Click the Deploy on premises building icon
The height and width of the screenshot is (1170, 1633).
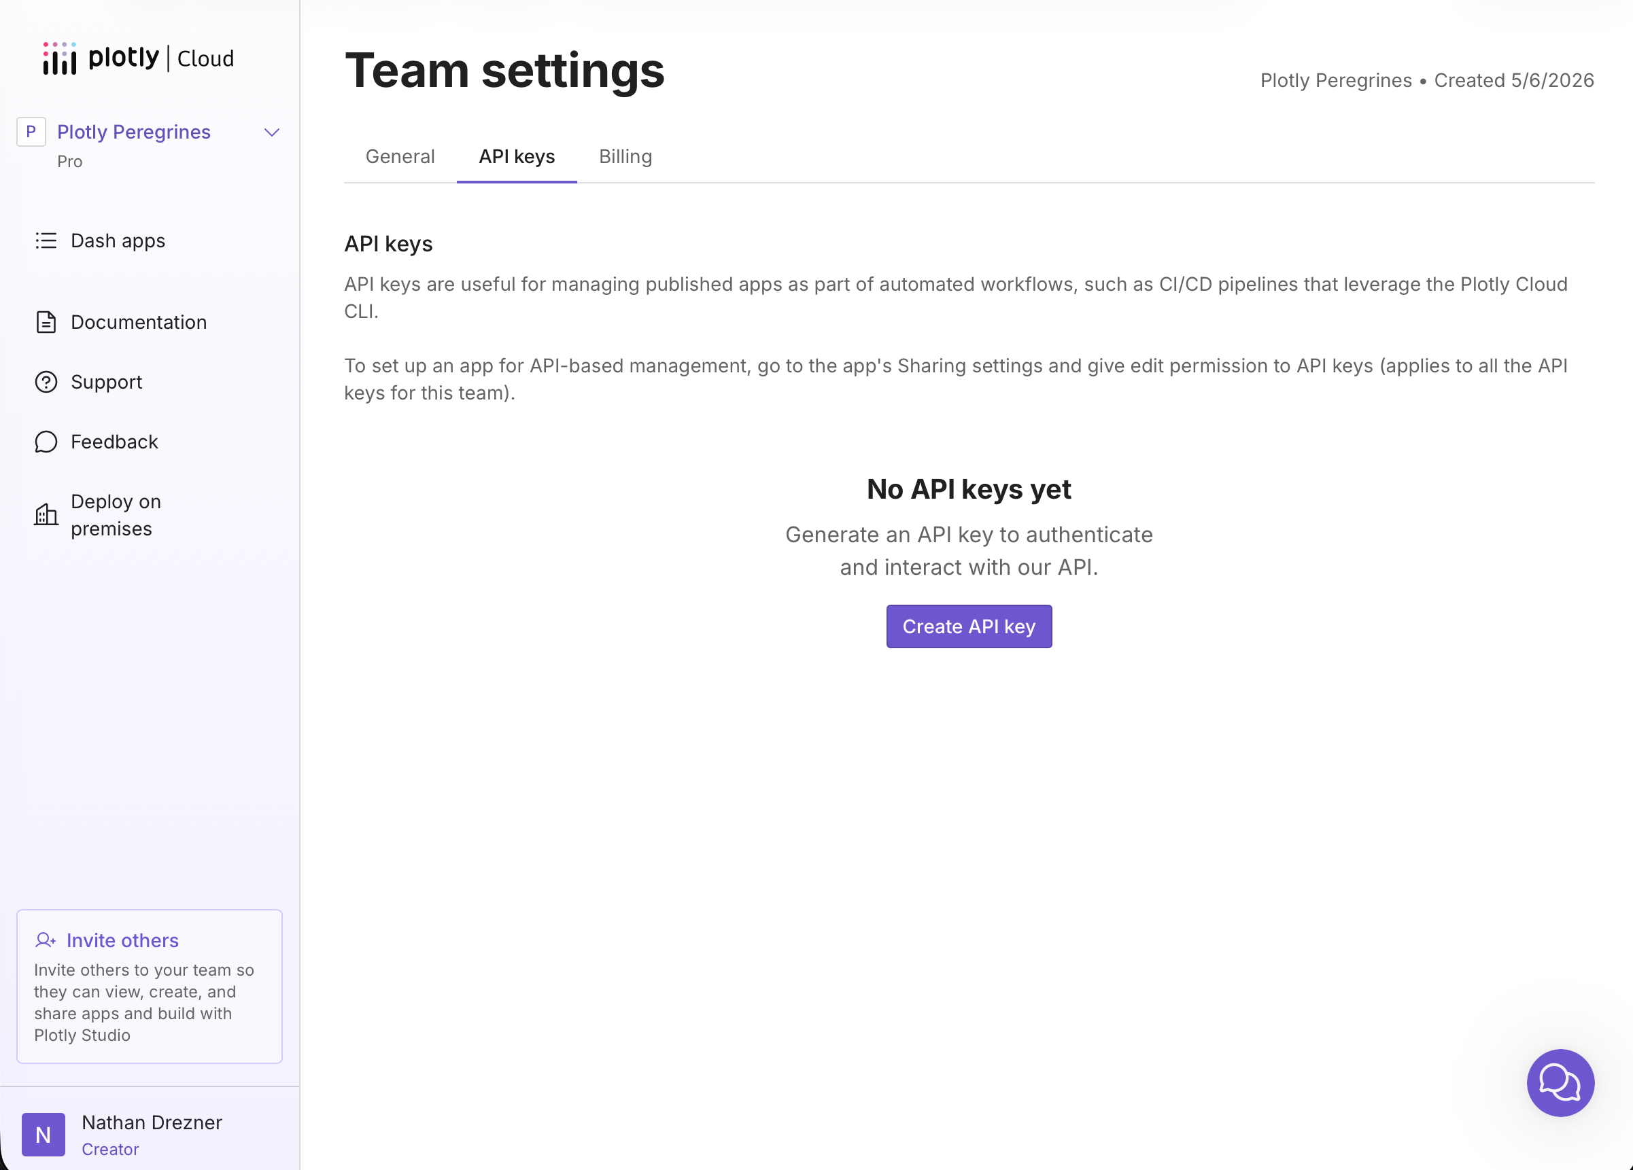point(46,514)
